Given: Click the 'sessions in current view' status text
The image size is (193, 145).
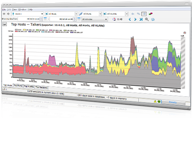Looking at the screenshot, I should 46,92.
